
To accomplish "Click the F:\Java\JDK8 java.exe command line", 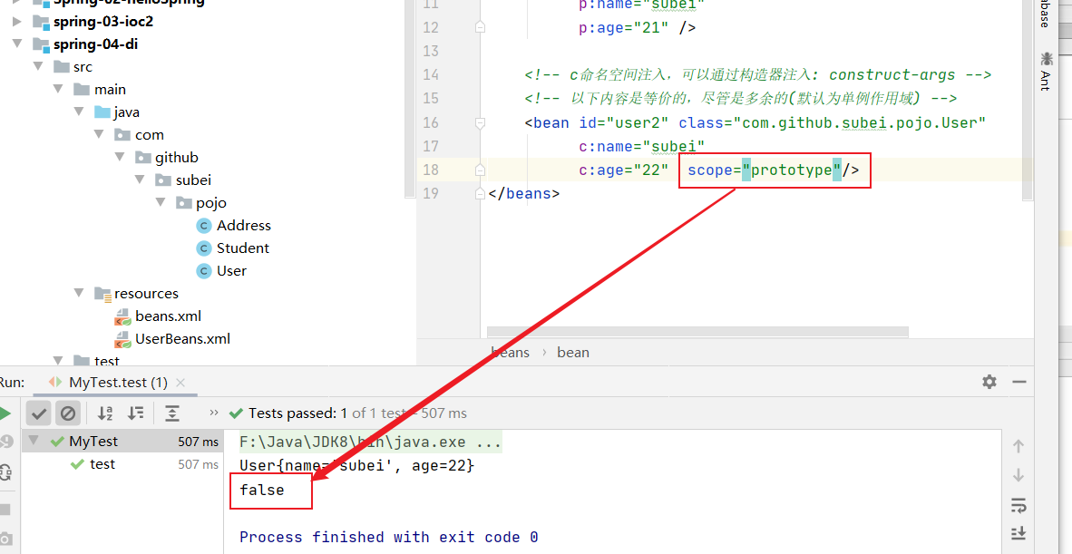I will (x=369, y=442).
